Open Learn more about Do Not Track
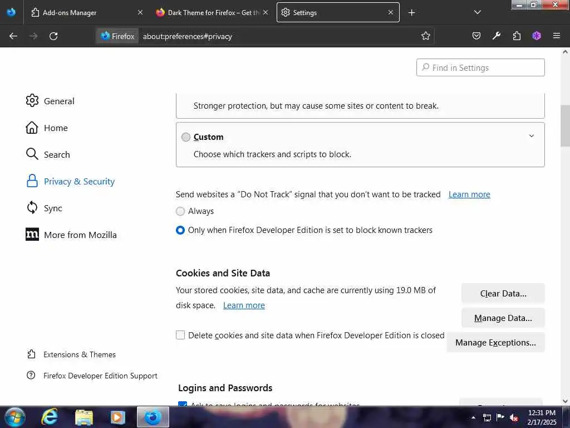 [x=469, y=194]
